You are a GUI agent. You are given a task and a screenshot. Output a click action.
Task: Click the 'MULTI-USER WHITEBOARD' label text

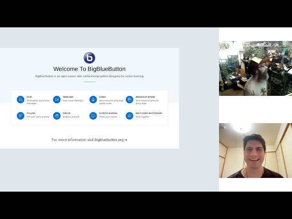(149, 113)
